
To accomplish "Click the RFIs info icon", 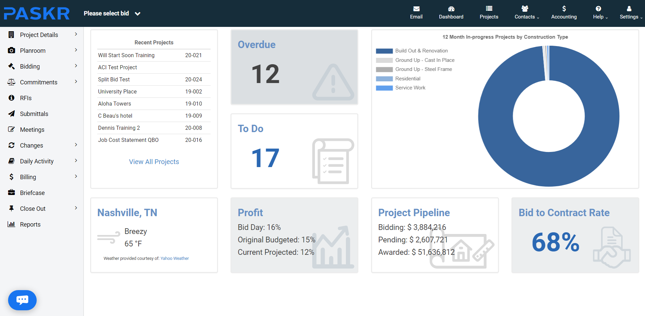I will 11,98.
